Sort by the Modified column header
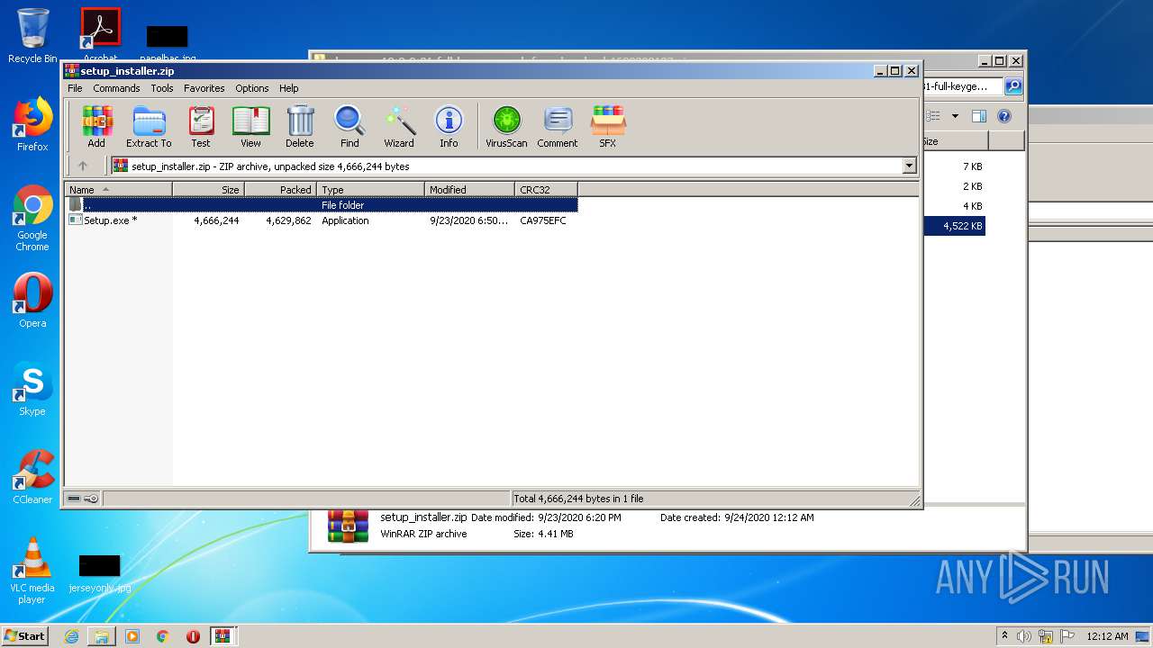Viewport: 1153px width, 648px height. pos(469,190)
